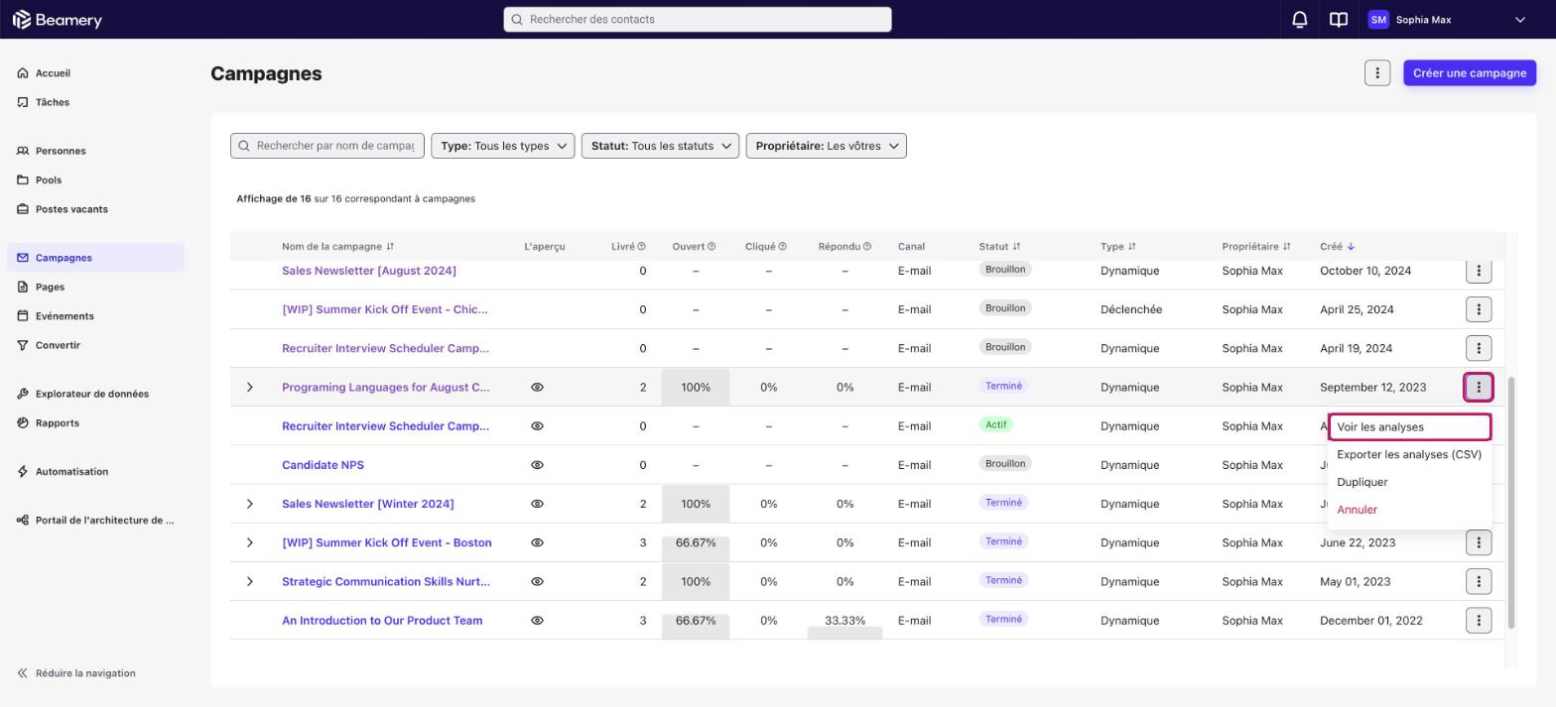The width and height of the screenshot is (1556, 707).
Task: Choose Annuler in the context menu
Action: [x=1409, y=510]
